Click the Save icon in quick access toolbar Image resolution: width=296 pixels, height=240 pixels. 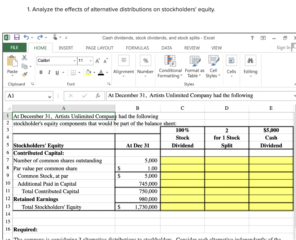tap(17, 38)
